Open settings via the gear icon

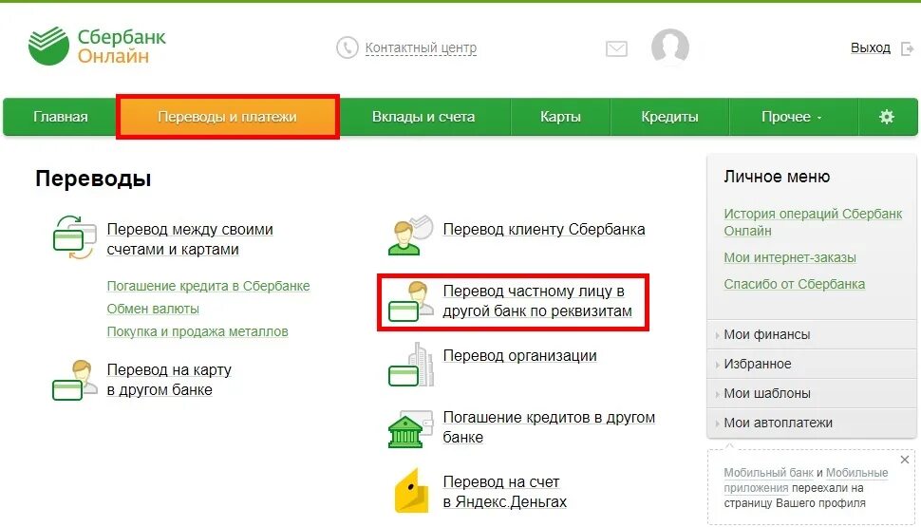click(x=887, y=117)
